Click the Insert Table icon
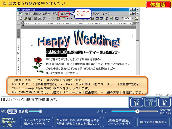172x129 pixels. click(x=97, y=18)
